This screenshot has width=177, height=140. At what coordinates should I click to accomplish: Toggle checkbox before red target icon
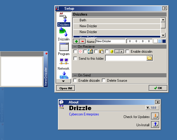point(75,52)
